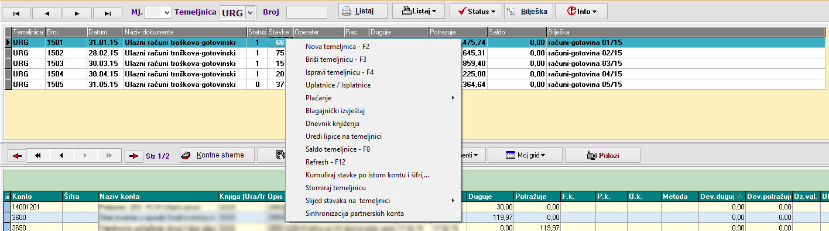The width and height of the screenshot is (829, 231).
Task: Select Saldo temeljnice - F8
Action: point(373,149)
